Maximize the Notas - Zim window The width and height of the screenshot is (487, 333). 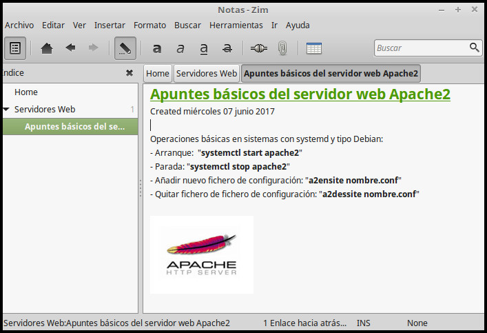(458, 10)
